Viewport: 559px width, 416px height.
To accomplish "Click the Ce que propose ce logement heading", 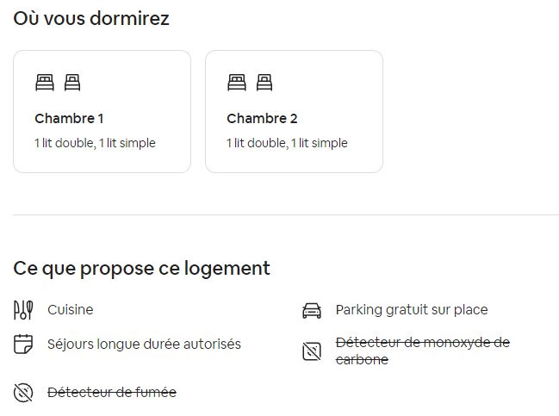I will coord(142,269).
